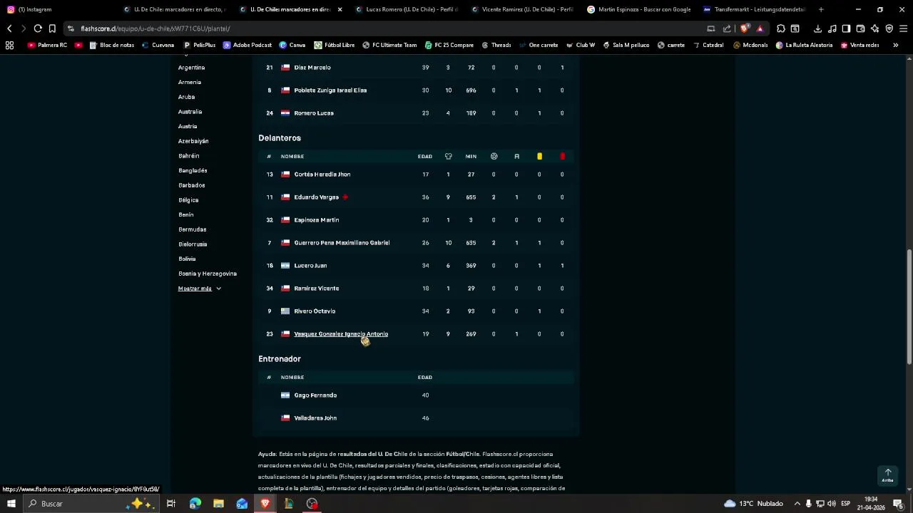
Task: Expand Mostrar más country list
Action: pos(199,289)
